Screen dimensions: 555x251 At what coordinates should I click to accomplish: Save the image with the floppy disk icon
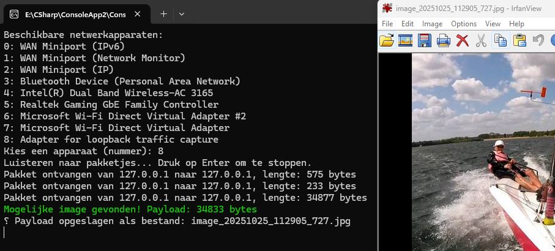click(x=425, y=41)
